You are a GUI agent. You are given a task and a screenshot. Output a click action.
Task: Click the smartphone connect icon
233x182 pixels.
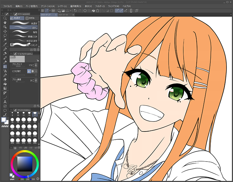pos(131,11)
